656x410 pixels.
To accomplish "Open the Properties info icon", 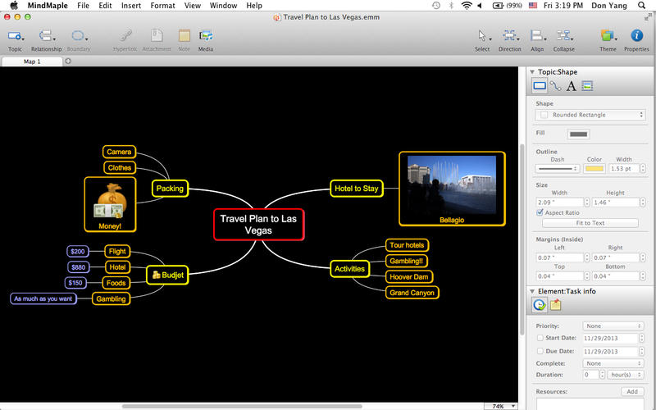I will (x=636, y=36).
